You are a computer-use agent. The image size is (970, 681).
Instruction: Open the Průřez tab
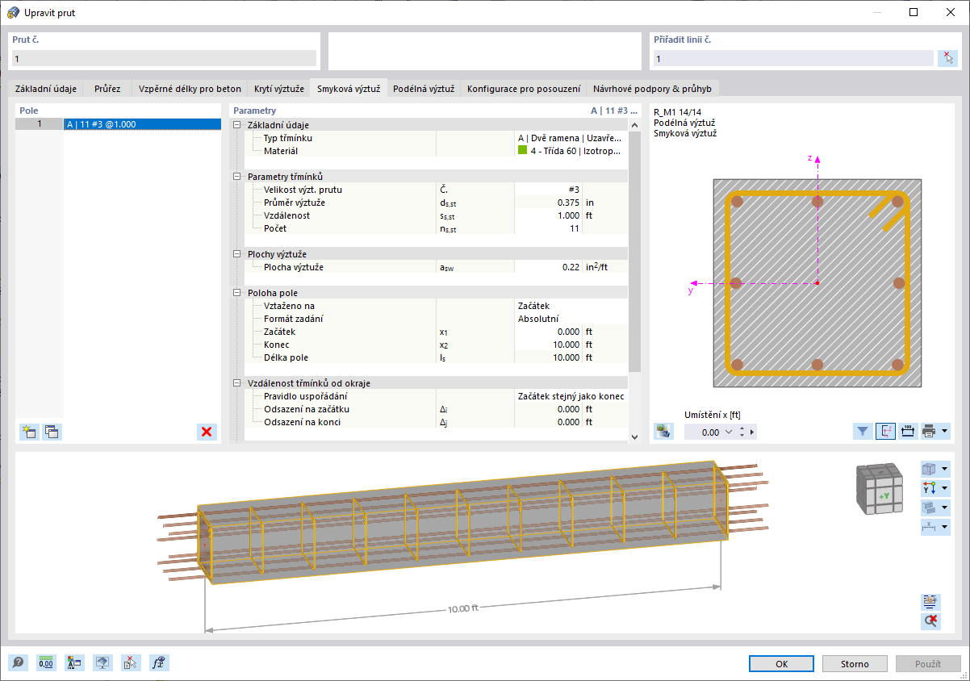[107, 89]
